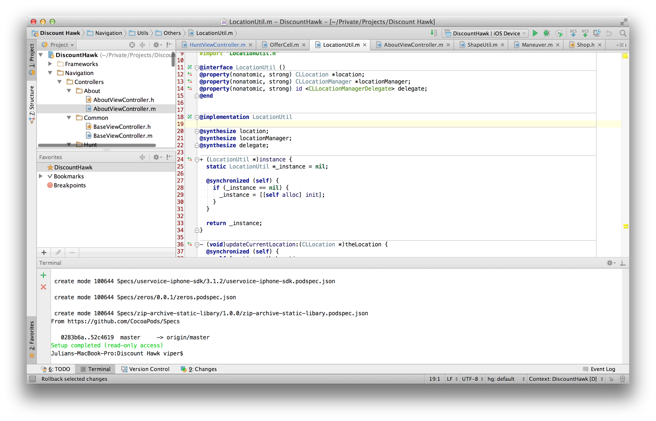The image size is (656, 421).
Task: Expand the Bookmarks favorites node
Action: (41, 176)
